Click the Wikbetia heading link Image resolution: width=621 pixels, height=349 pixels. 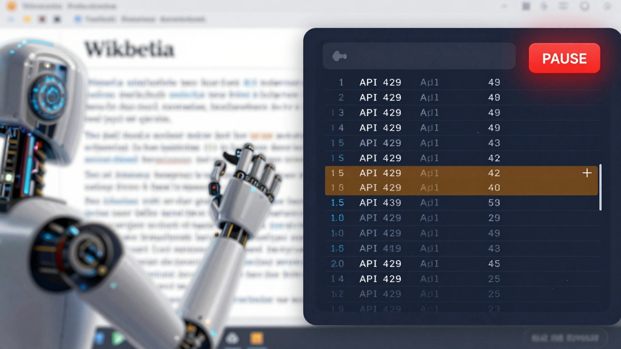[129, 48]
